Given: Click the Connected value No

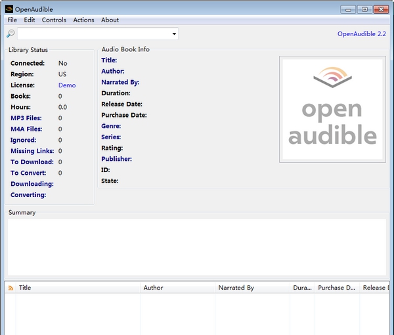Looking at the screenshot, I should (63, 63).
